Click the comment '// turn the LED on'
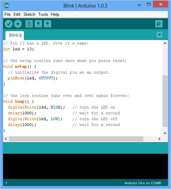This screenshot has width=171, height=189. point(94,107)
